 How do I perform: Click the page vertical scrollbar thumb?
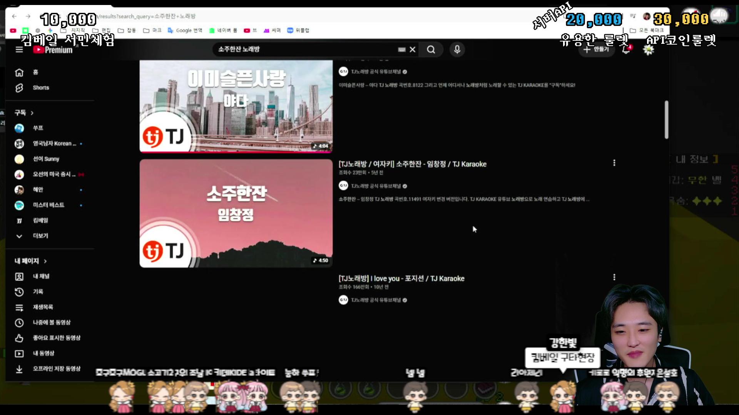point(666,120)
